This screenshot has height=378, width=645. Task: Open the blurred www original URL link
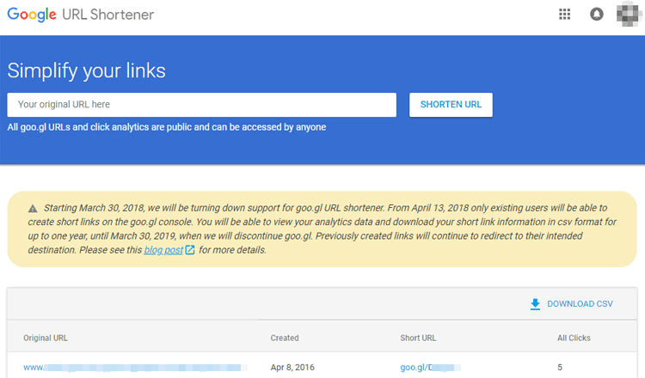pos(135,368)
